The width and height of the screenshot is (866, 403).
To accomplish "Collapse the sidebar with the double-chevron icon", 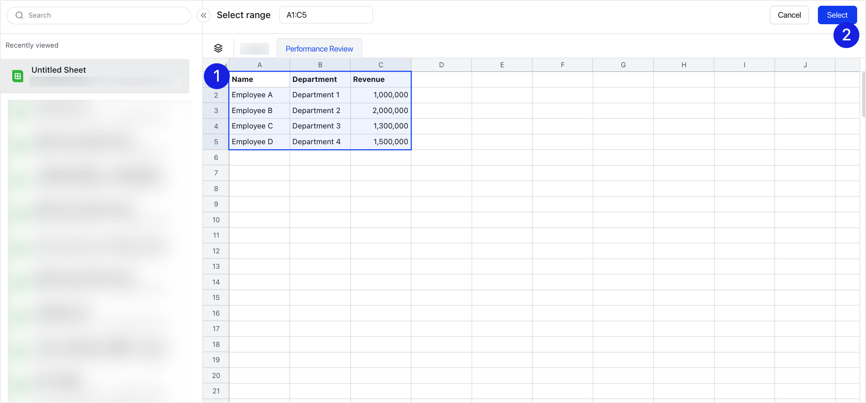I will click(203, 15).
